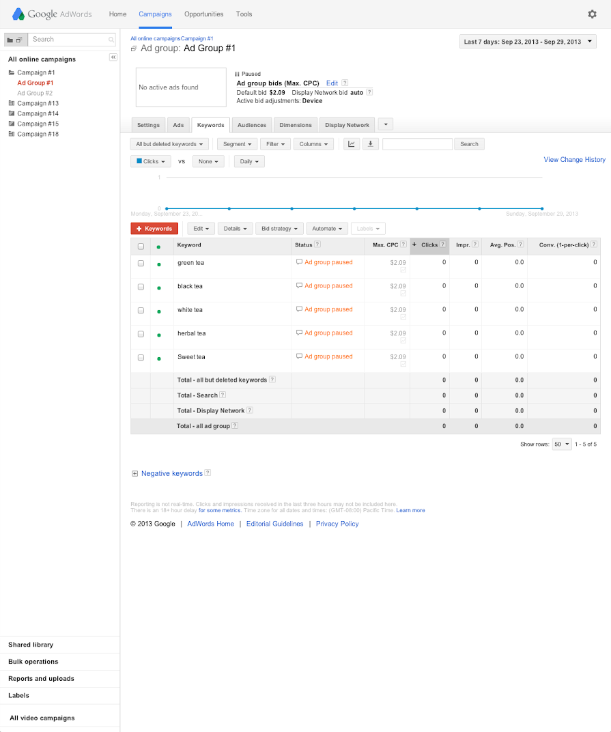611x732 pixels.
Task: Select the checkbox for the black tea keyword
Action: [x=141, y=287]
